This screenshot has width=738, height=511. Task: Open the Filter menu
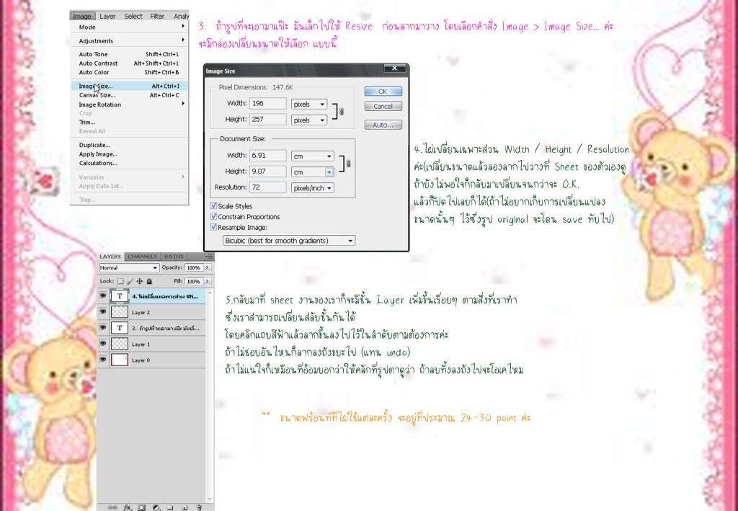157,16
